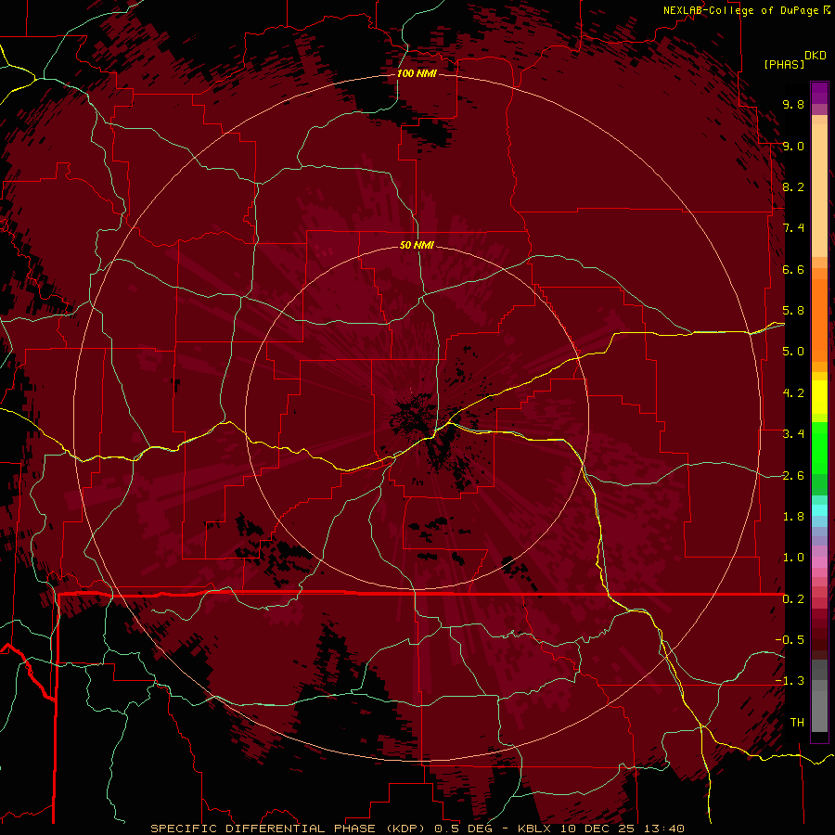Click the 2.6 value on the scale
Image resolution: width=835 pixels, height=835 pixels.
pyautogui.click(x=793, y=476)
